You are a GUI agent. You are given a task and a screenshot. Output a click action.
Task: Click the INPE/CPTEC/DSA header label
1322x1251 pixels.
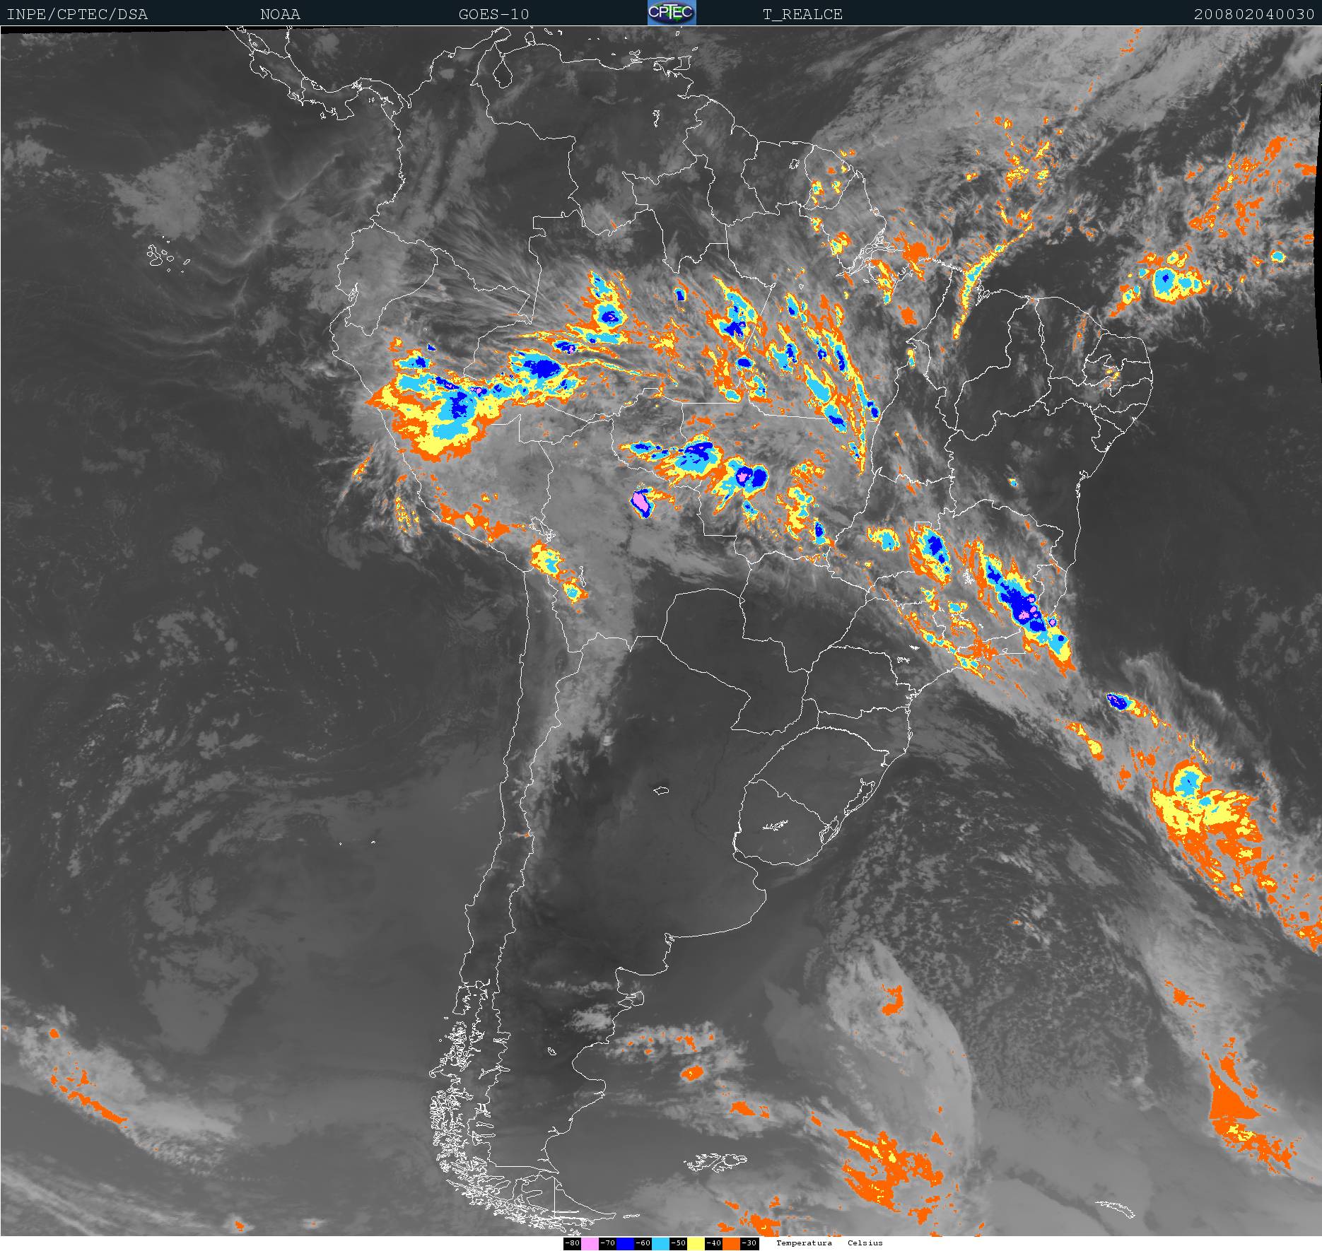(x=77, y=14)
